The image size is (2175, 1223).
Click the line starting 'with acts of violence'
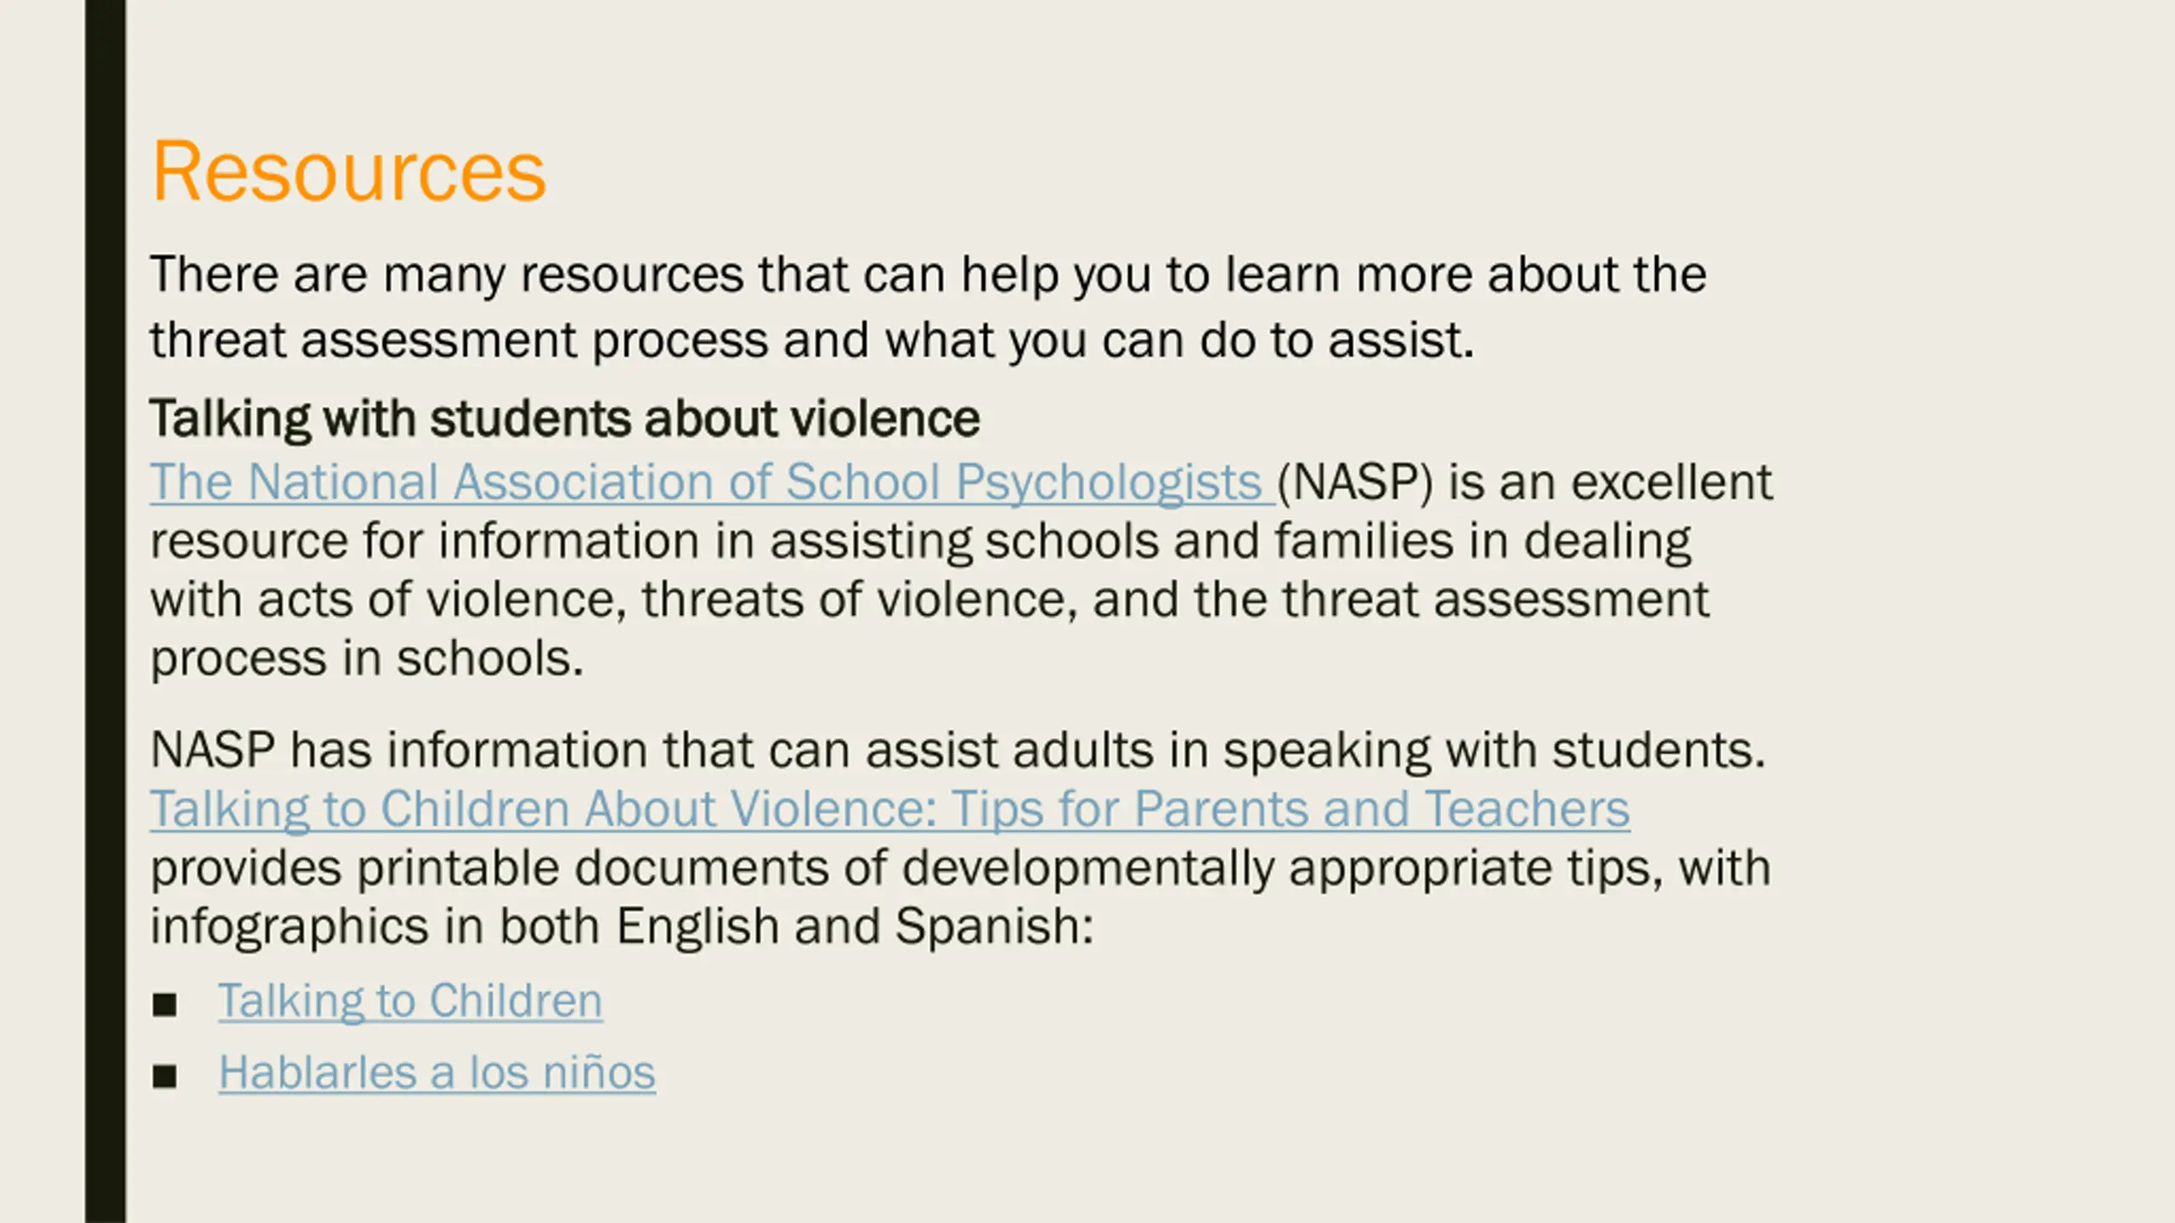click(x=929, y=600)
